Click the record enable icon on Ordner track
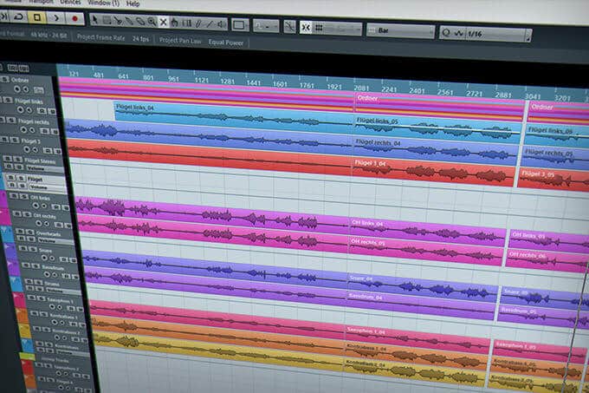The height and width of the screenshot is (393, 589). pyautogui.click(x=17, y=88)
